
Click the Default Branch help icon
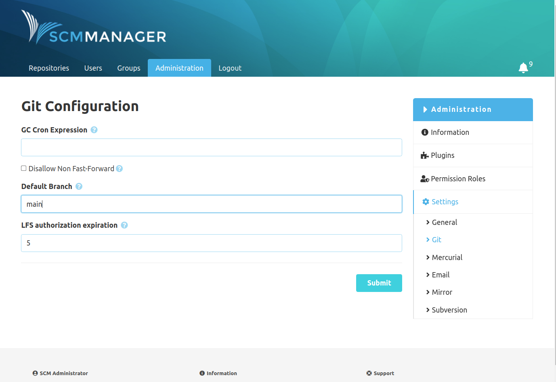pyautogui.click(x=79, y=186)
